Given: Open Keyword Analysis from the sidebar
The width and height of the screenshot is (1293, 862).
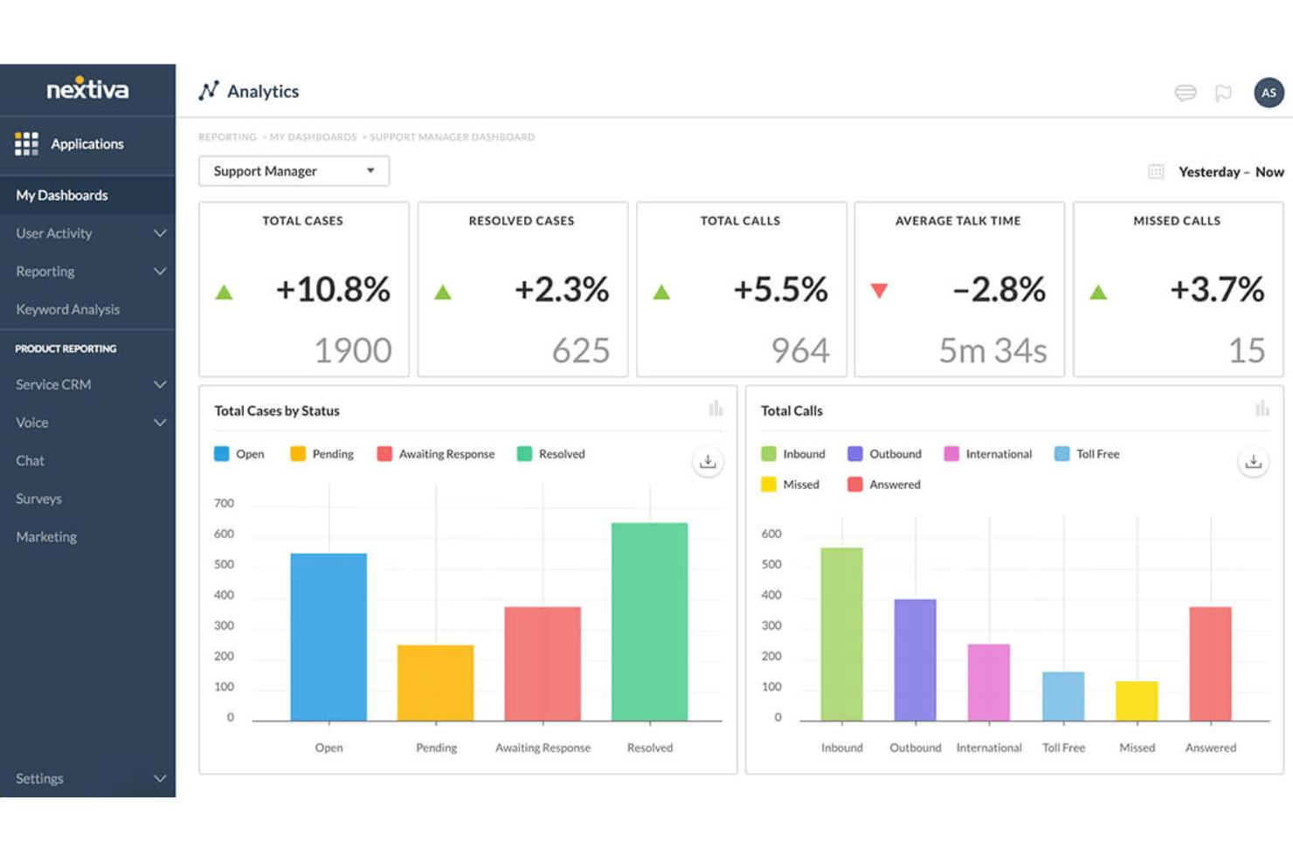Looking at the screenshot, I should tap(68, 308).
